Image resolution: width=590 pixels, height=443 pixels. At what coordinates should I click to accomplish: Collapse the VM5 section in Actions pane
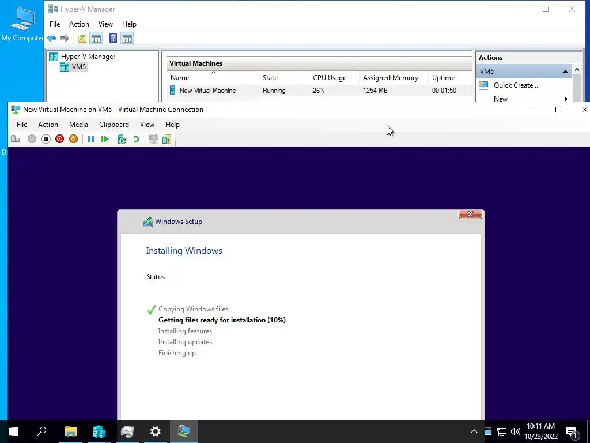pyautogui.click(x=565, y=71)
